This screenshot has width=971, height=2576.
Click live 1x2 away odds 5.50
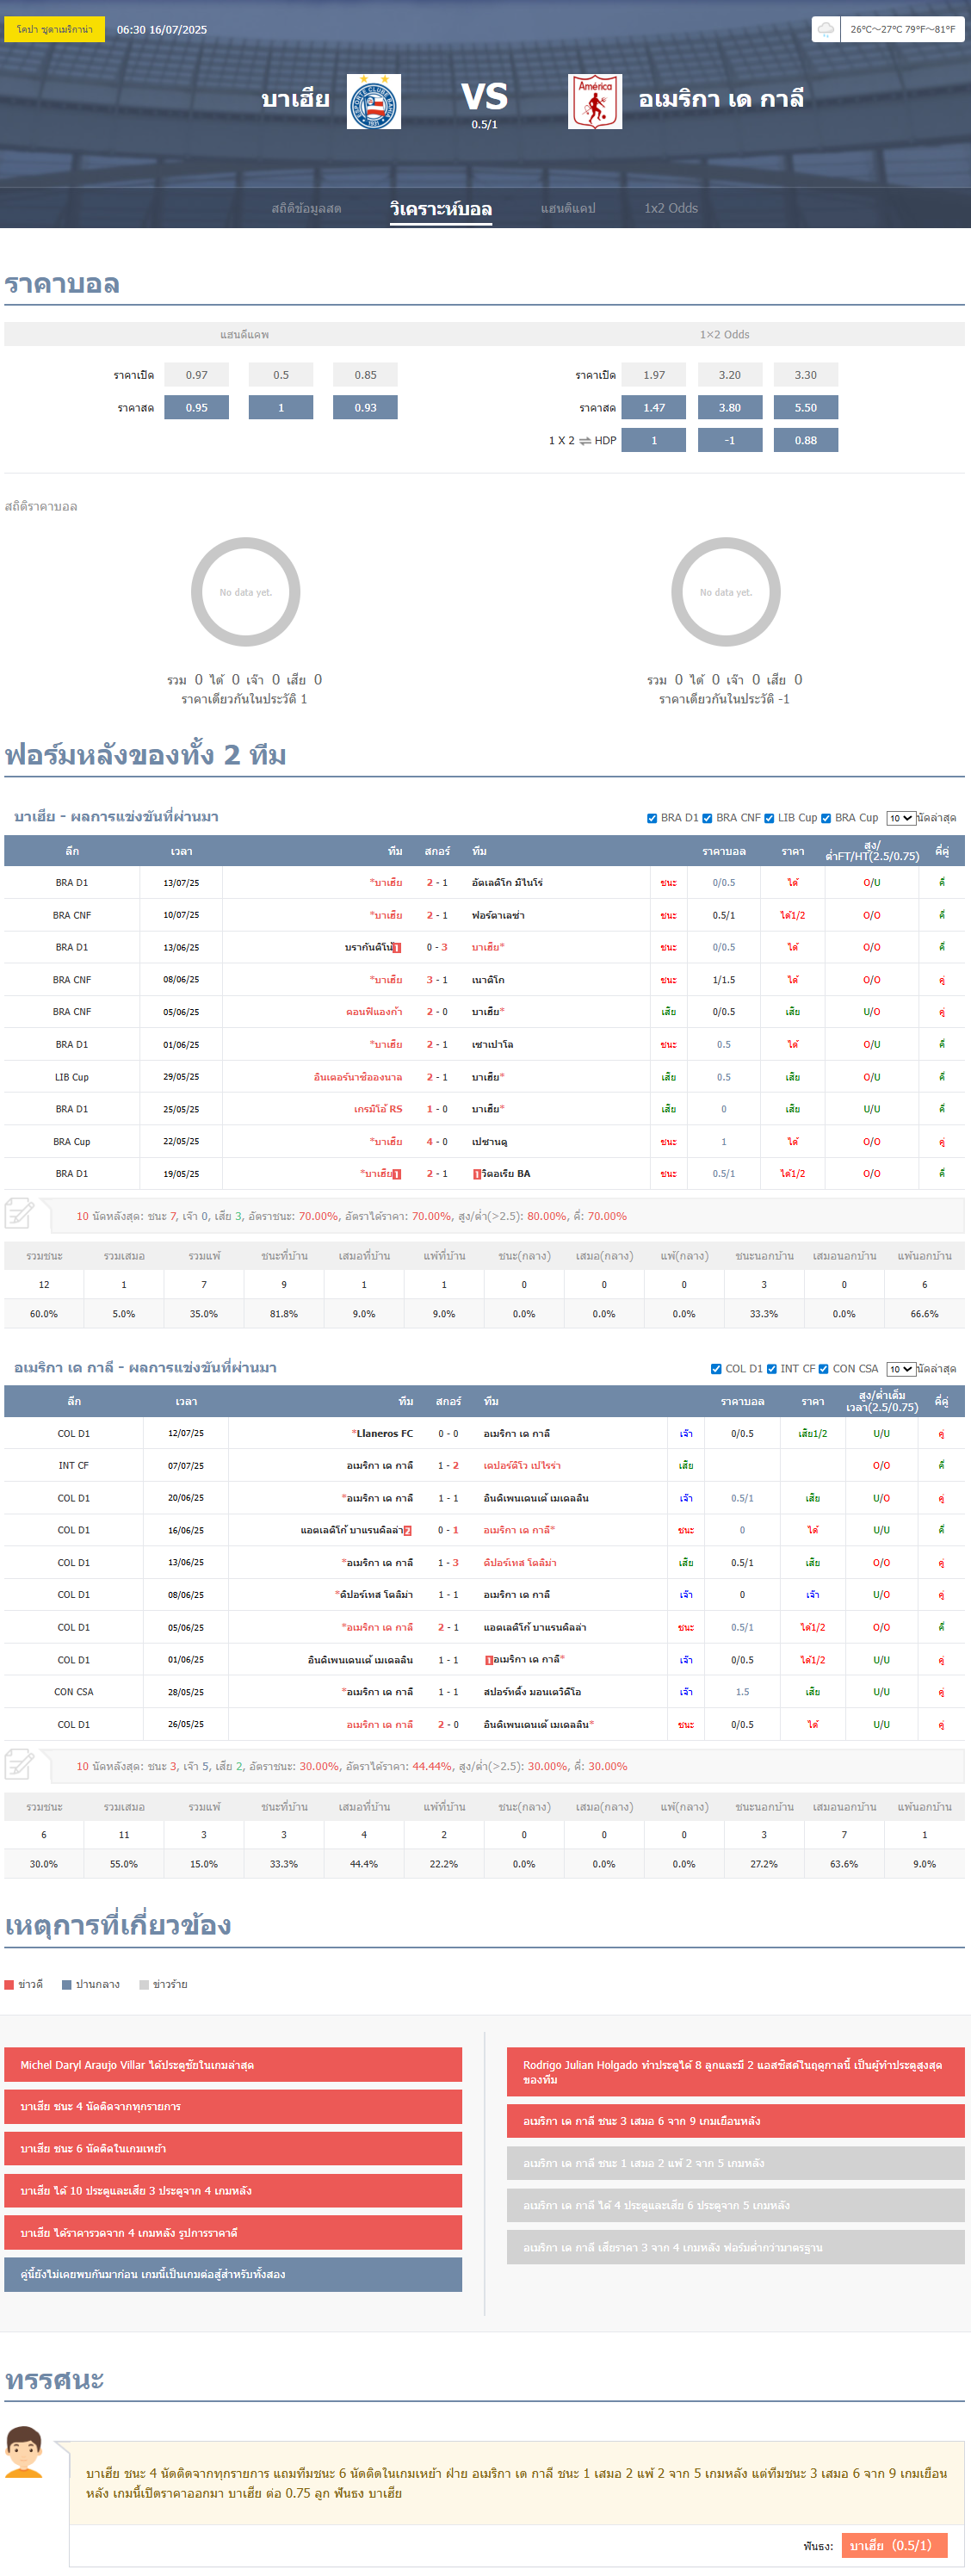[x=806, y=407]
